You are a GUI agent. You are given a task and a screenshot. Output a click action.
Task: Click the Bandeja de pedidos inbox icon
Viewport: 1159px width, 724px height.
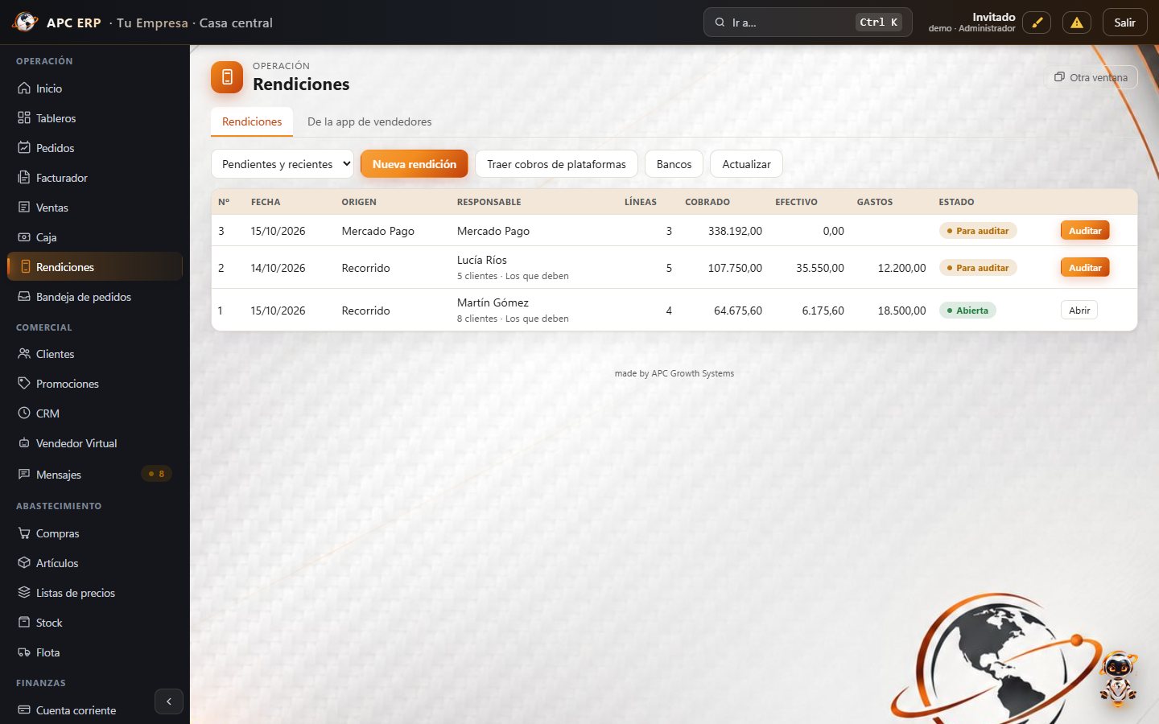coord(24,297)
